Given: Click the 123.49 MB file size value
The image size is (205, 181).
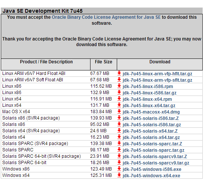Looking at the screenshot, I should tap(101, 169).
